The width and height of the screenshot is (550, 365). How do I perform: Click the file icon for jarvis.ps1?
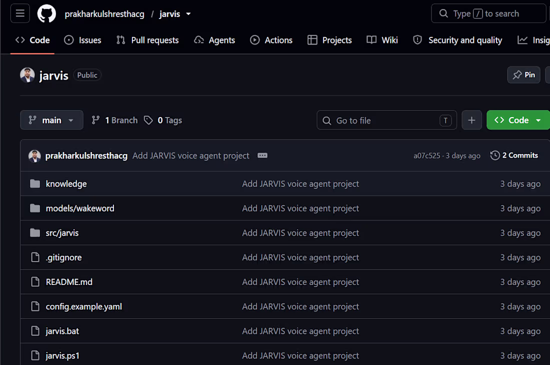[x=35, y=355]
